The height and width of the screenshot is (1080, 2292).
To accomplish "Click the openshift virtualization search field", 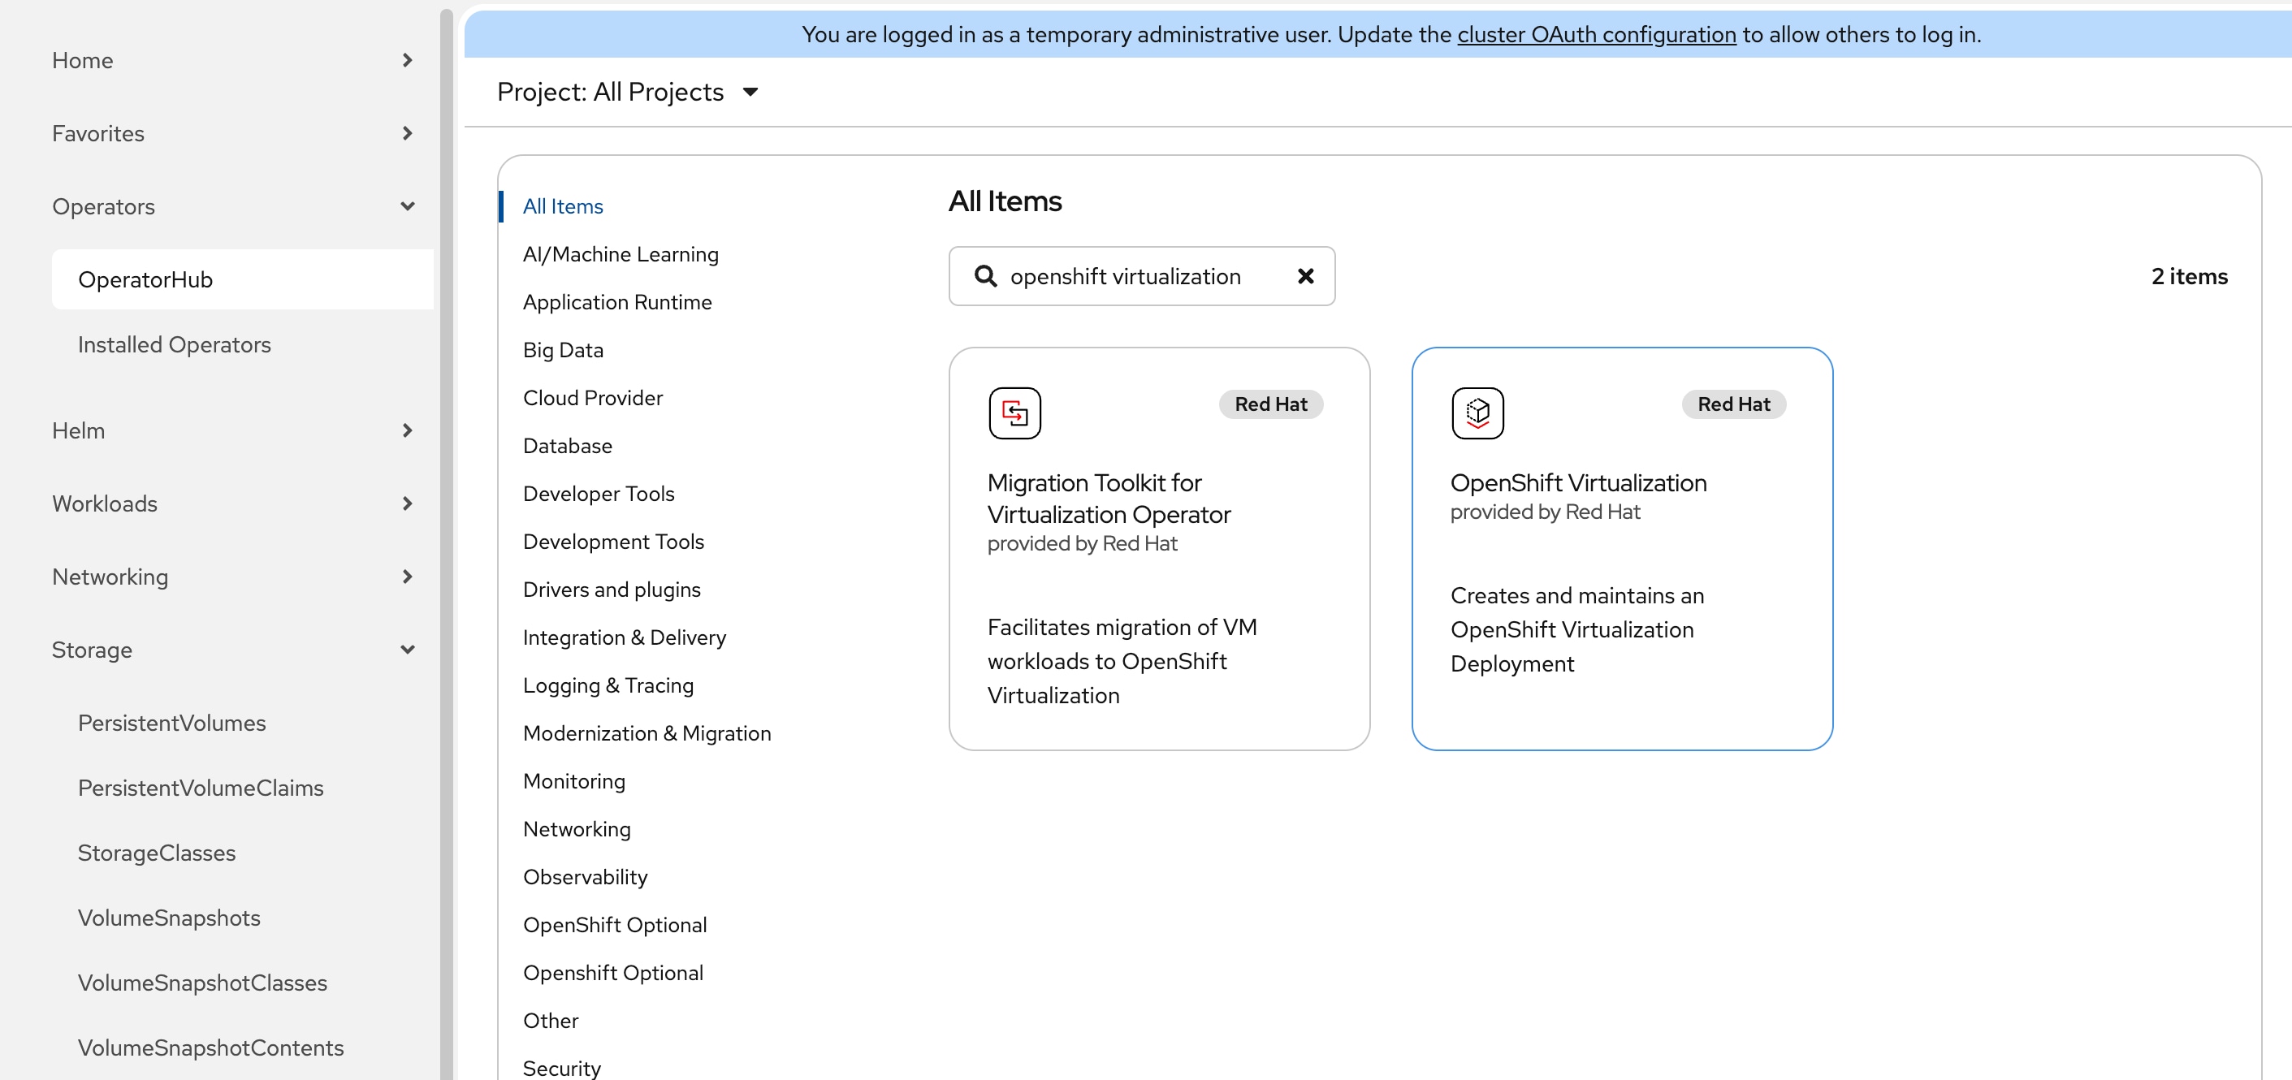I will [x=1140, y=276].
